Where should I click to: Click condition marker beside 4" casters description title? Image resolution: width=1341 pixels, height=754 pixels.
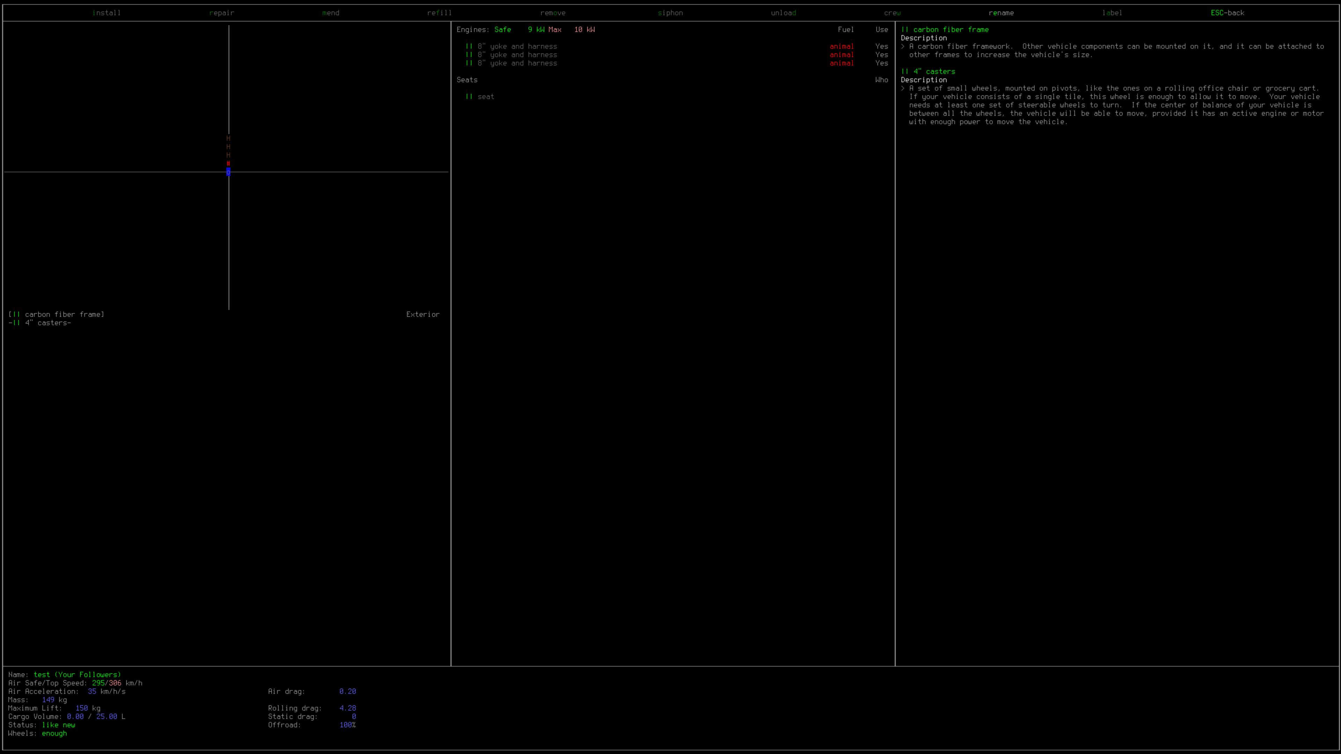(905, 71)
